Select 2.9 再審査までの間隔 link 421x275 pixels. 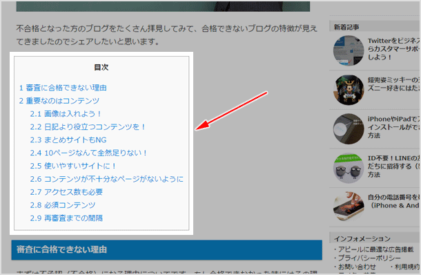[x=66, y=218]
